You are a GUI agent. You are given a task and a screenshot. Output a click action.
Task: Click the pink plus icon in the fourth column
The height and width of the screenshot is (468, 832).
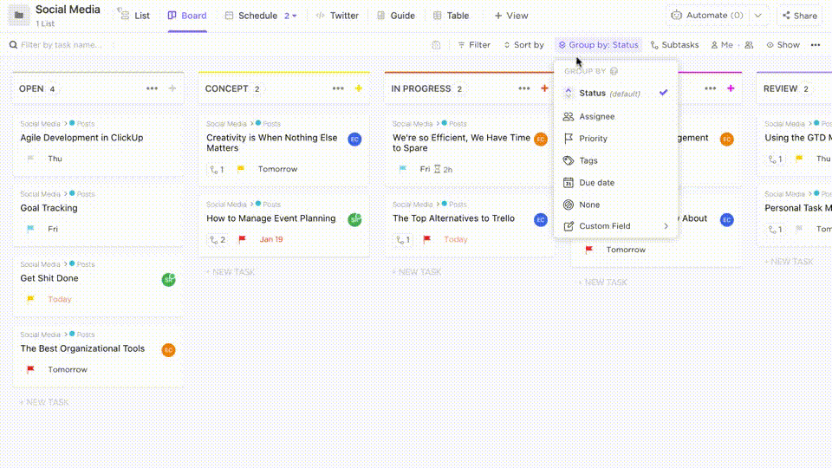point(731,88)
